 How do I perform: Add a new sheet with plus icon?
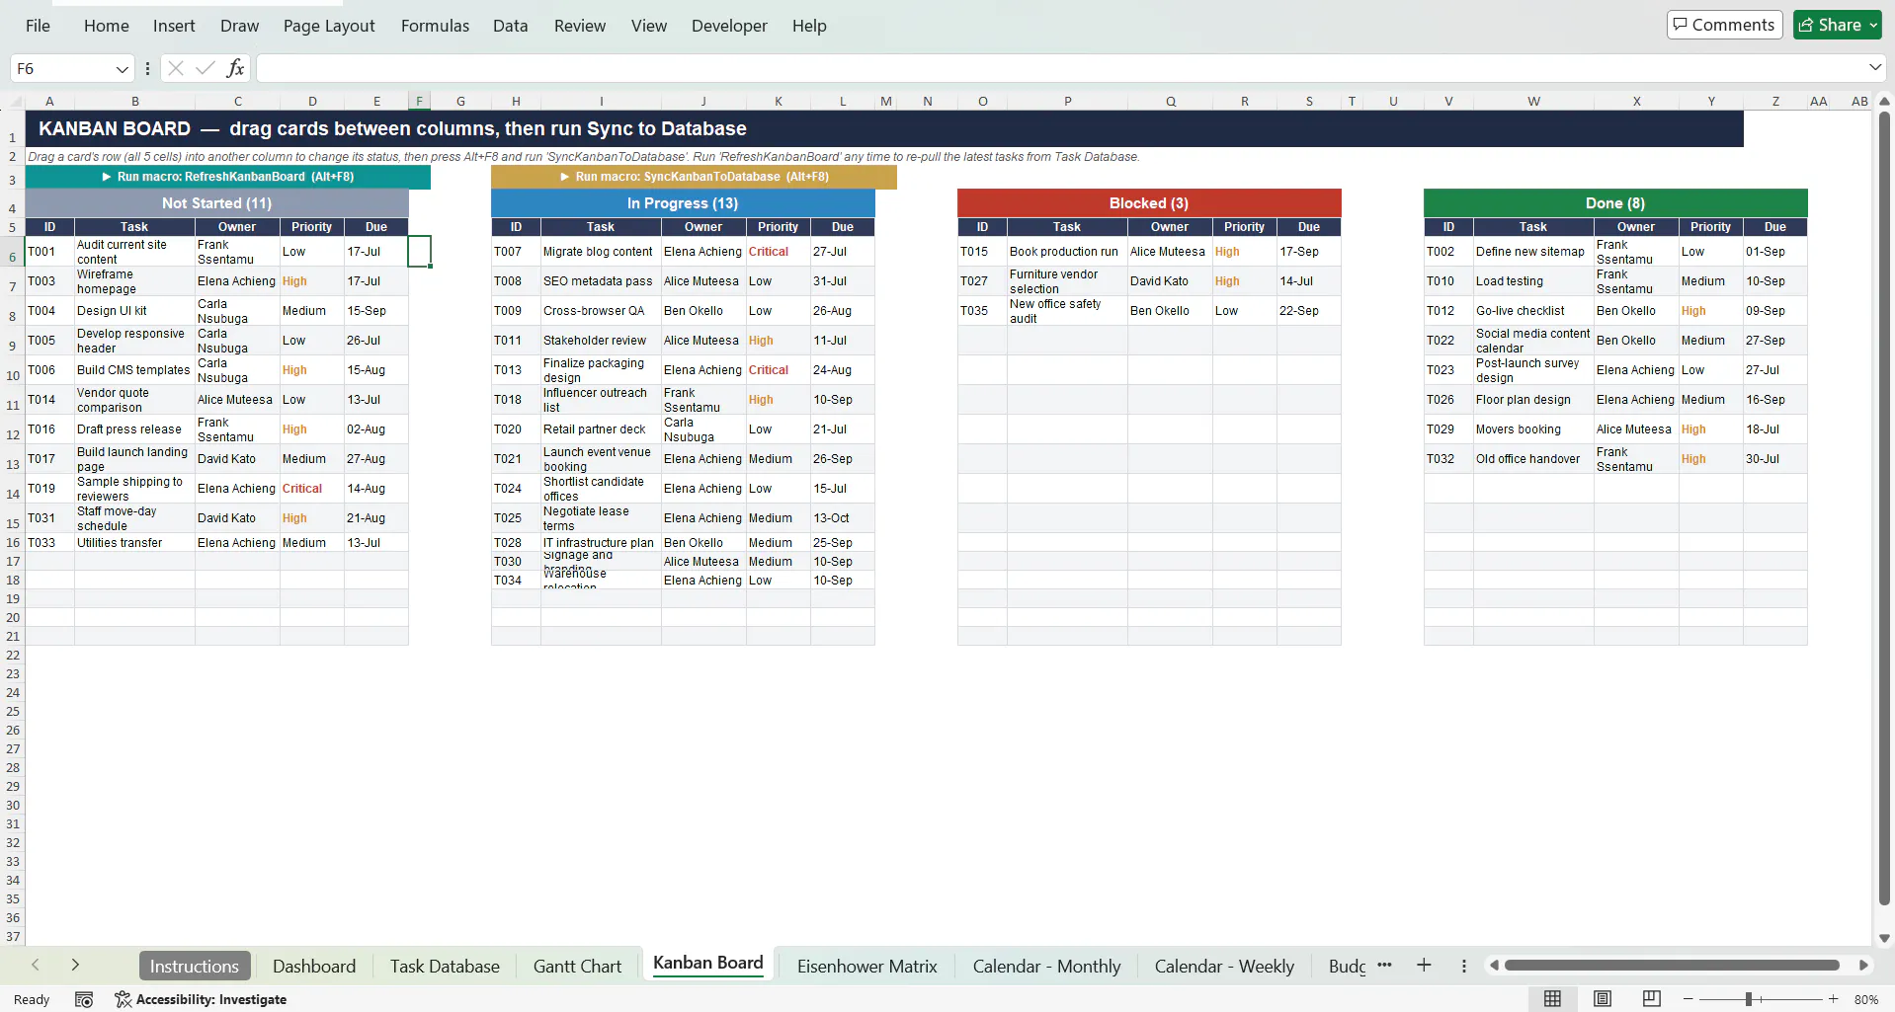pos(1424,966)
